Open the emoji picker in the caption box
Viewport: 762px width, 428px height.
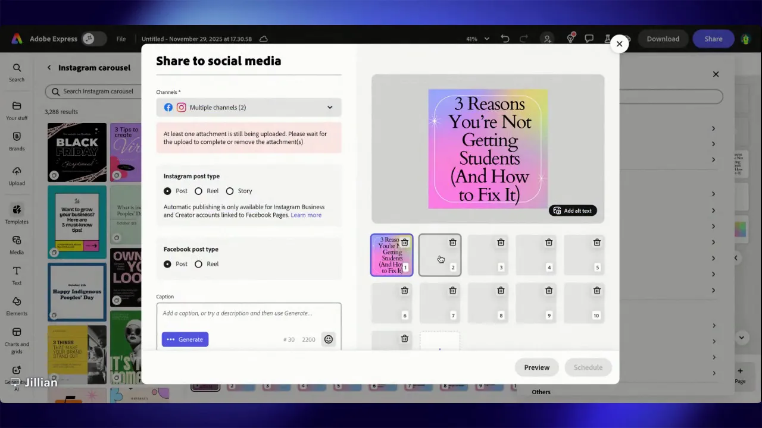point(328,339)
